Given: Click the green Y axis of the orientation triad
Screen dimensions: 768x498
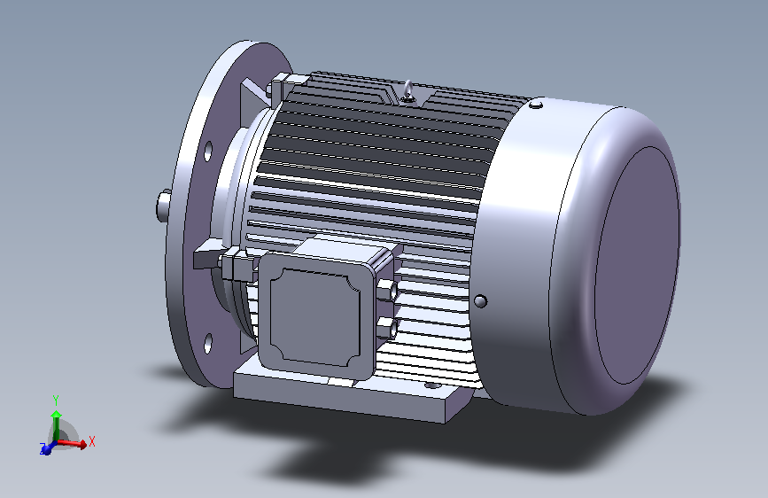Looking at the screenshot, I should (57, 425).
